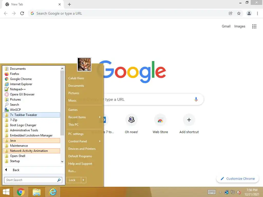
Task: Open File Explorer from the taskbar
Action: click(36, 192)
